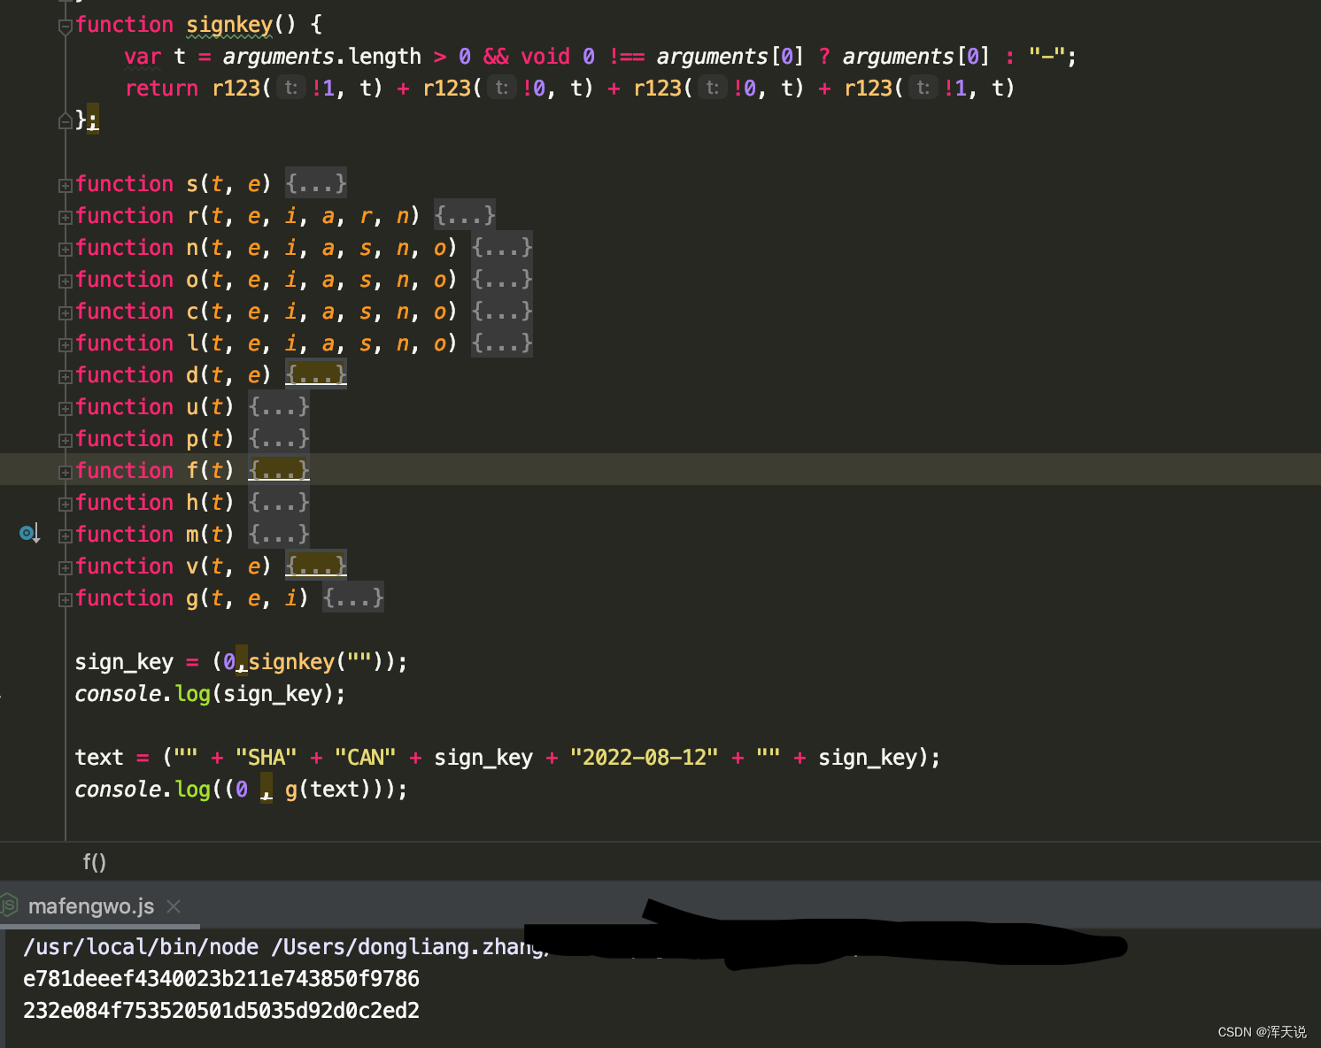
Task: Click the gutter override icon beside function m
Action: [x=29, y=533]
